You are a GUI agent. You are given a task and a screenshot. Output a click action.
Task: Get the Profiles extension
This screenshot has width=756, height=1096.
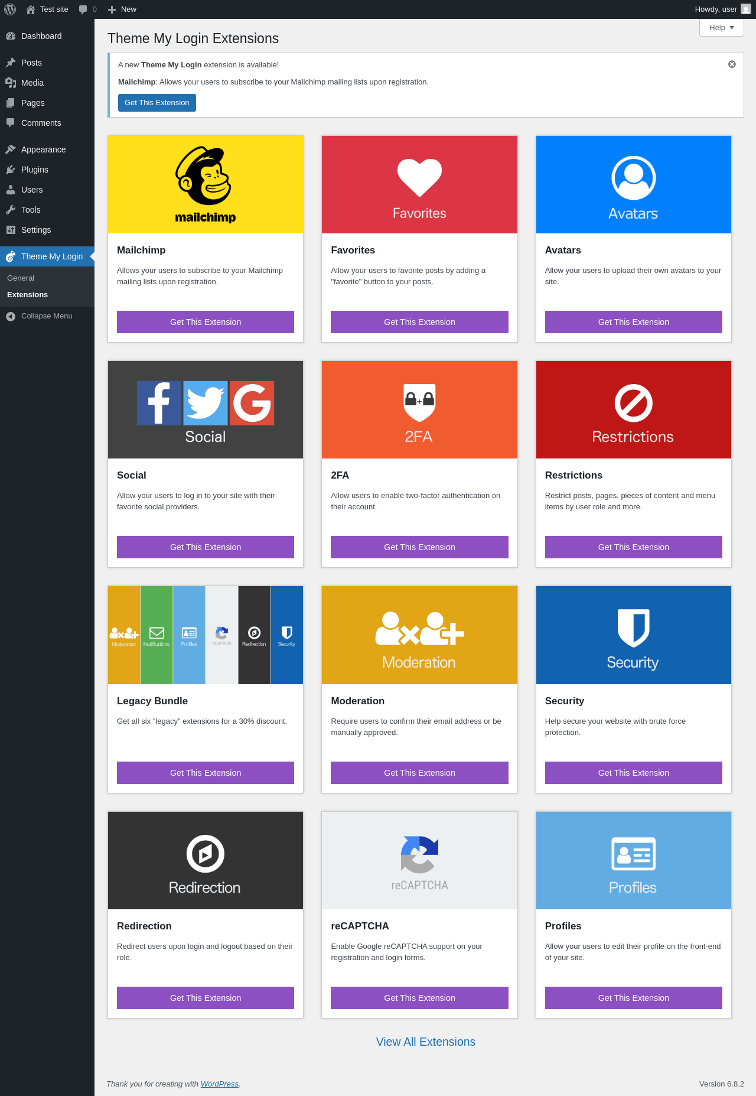click(x=634, y=998)
